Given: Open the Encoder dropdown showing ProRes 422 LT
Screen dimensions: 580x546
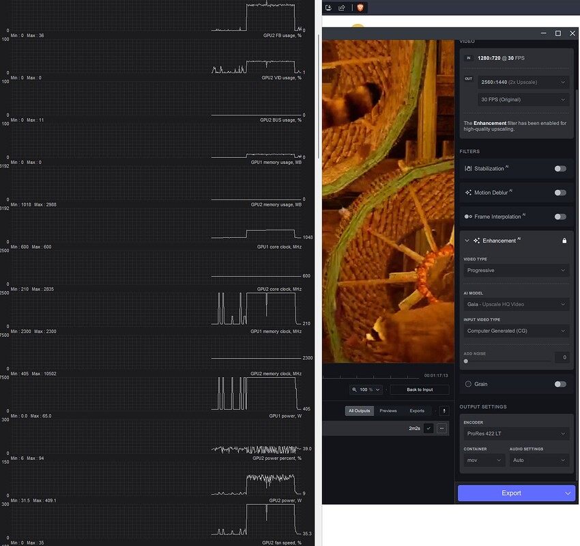Looking at the screenshot, I should 517,433.
